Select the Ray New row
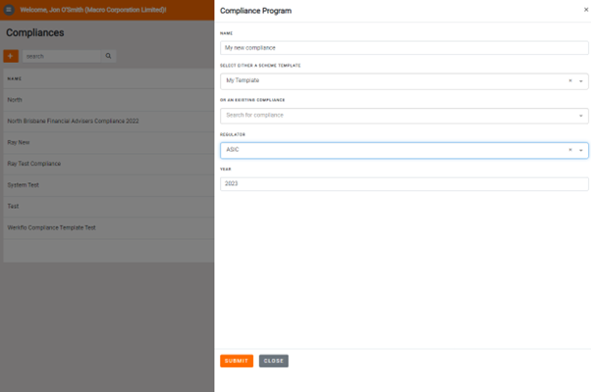The image size is (591, 392). tap(109, 142)
